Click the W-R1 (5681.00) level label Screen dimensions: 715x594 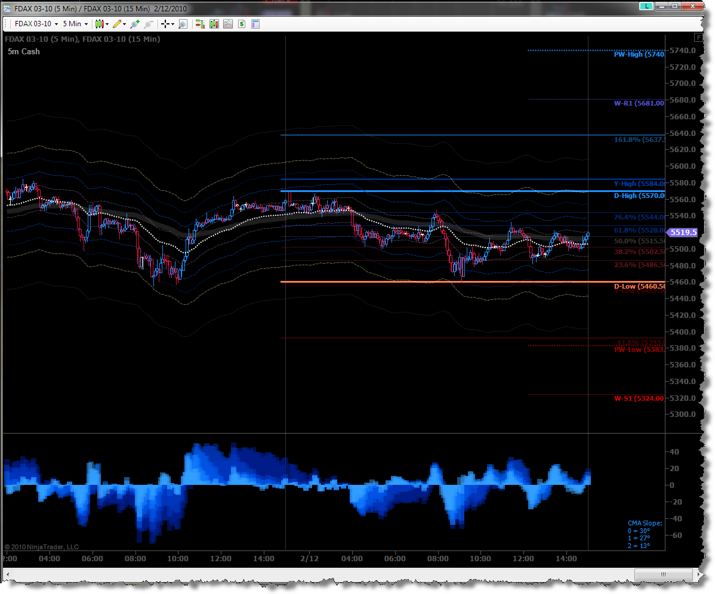(639, 103)
